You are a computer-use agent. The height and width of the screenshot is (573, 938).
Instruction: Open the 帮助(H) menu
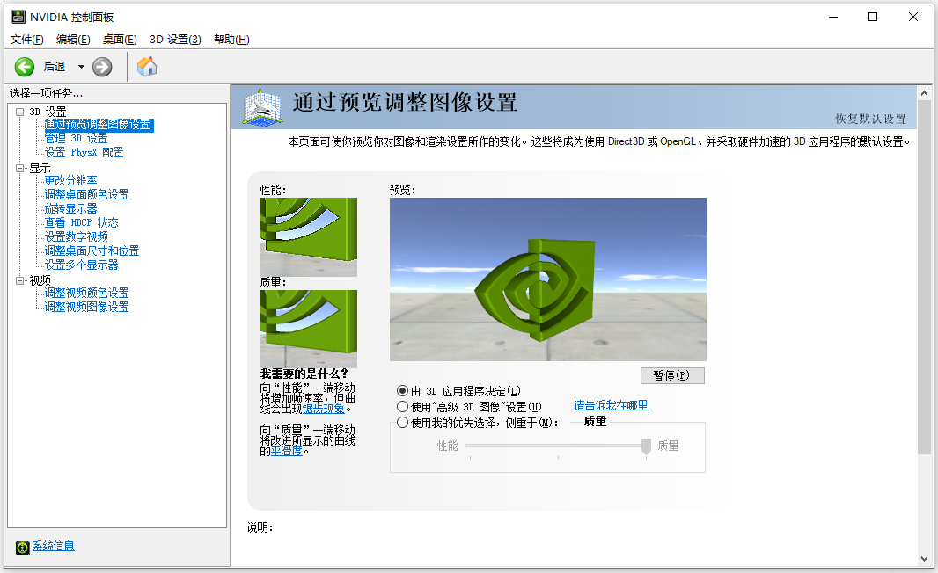point(231,40)
